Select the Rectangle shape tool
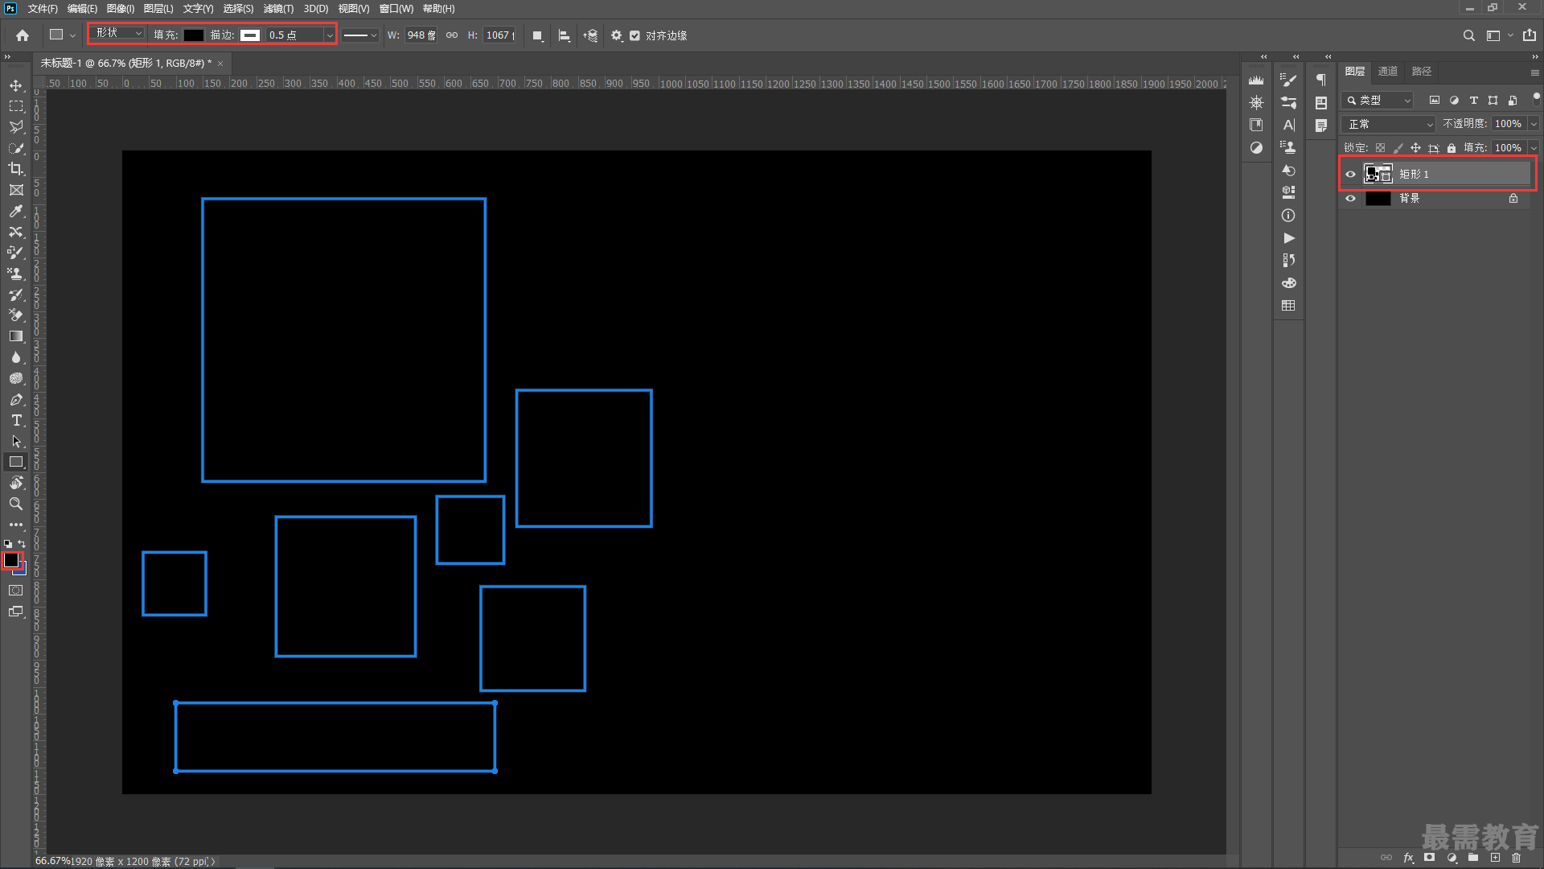Screen dimensions: 1544x869 pyautogui.click(x=16, y=462)
